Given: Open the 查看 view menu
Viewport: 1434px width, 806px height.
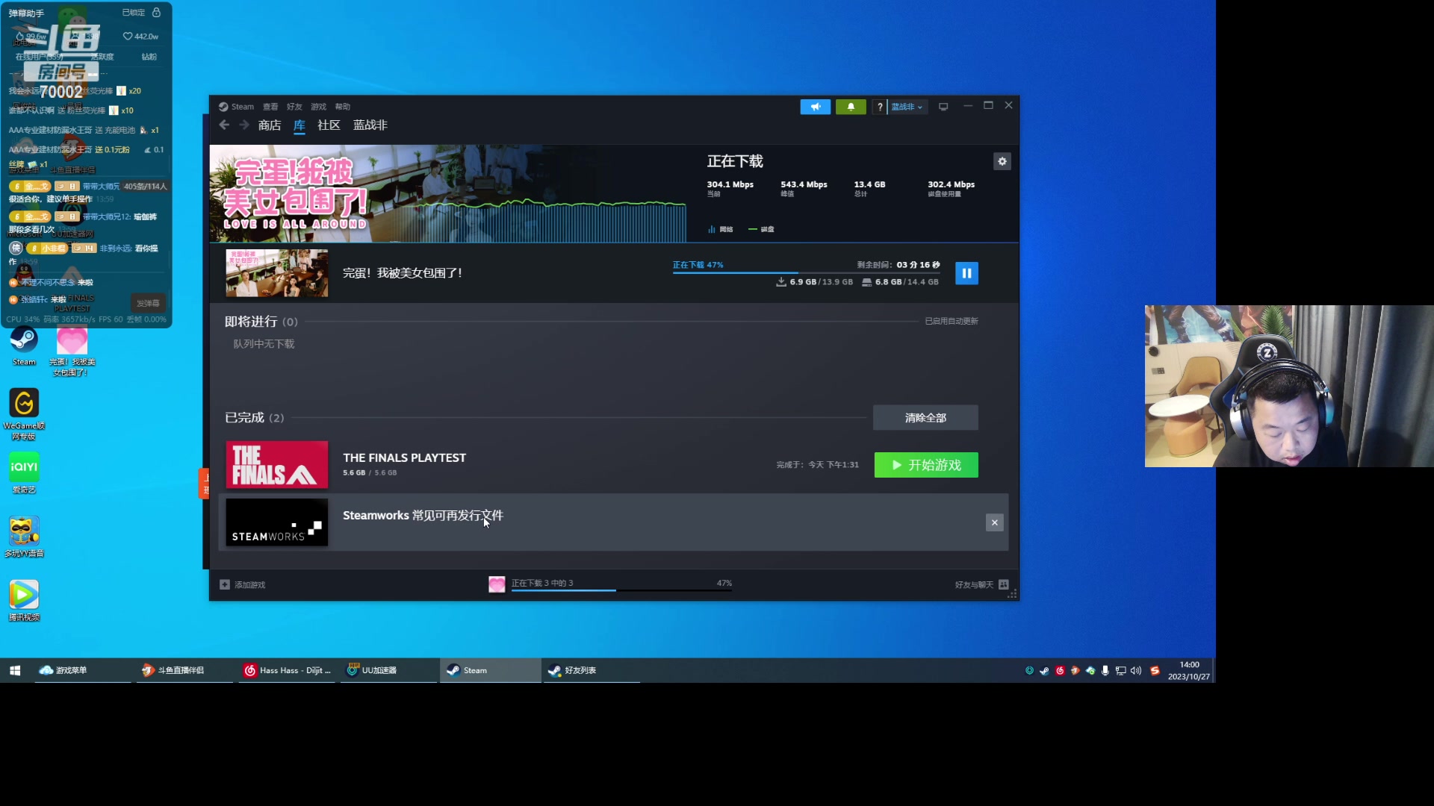Looking at the screenshot, I should [x=270, y=107].
